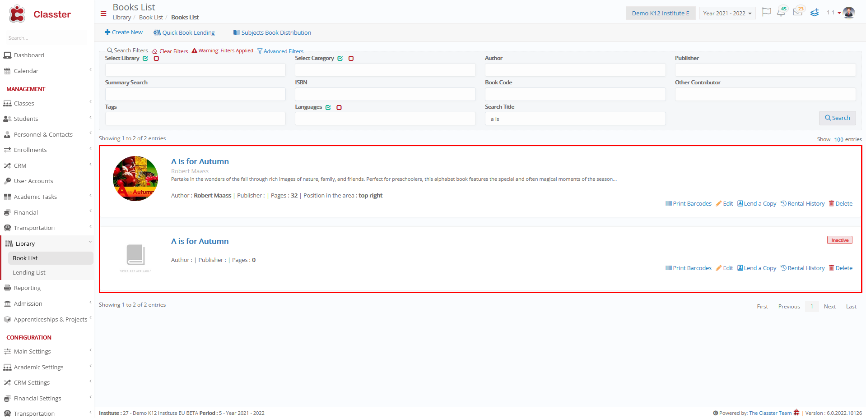The width and height of the screenshot is (866, 418).
Task: Click barcode icon for A Is for Autumn by Robert Maass
Action: [668, 203]
